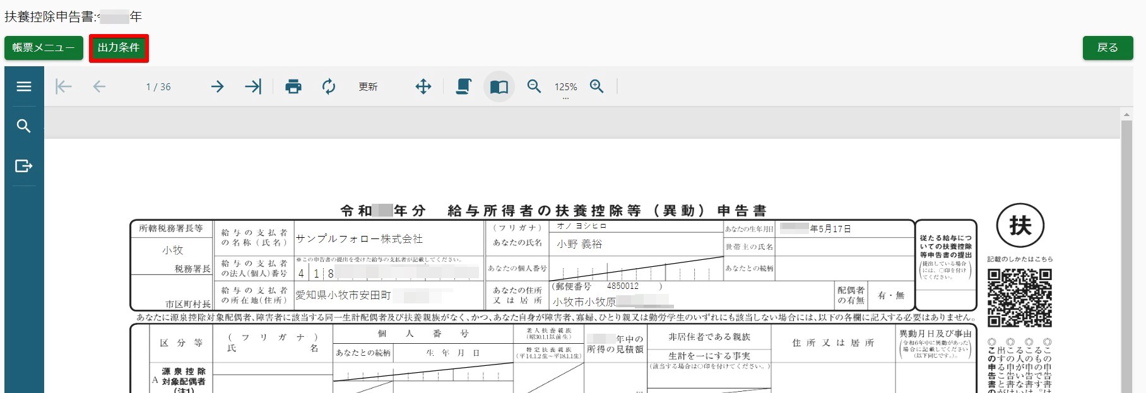Viewport: 1146px width, 393px height.
Task: Click the page number field 1 / 36
Action: (158, 87)
